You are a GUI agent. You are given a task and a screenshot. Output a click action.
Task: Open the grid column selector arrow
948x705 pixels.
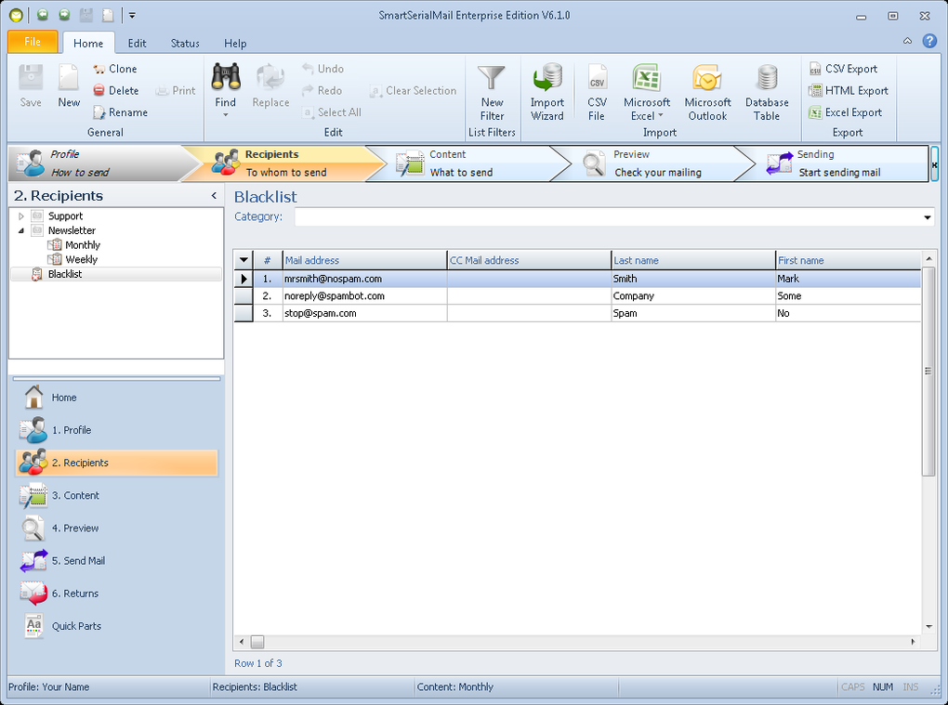(x=244, y=260)
